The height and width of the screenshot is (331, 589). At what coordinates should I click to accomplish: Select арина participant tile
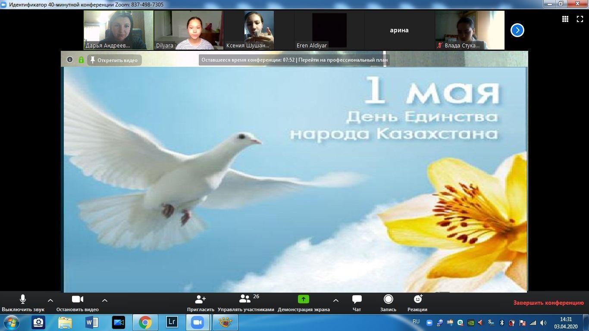click(399, 30)
